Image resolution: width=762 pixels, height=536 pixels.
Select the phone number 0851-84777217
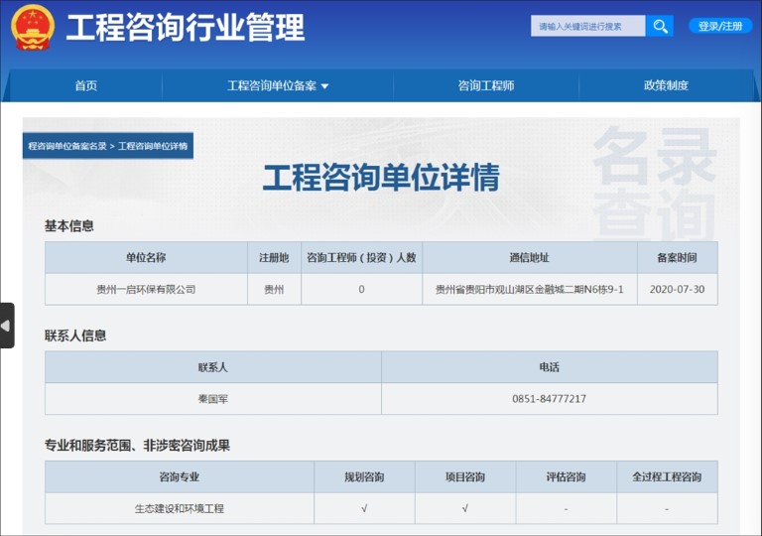(549, 399)
